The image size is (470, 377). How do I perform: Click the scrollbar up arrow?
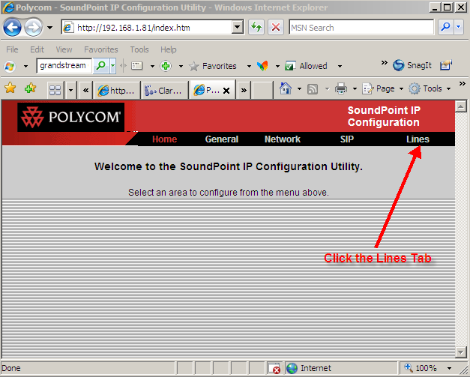click(x=461, y=106)
